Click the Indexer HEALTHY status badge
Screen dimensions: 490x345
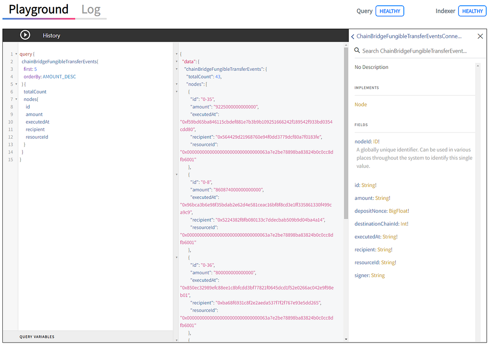472,11
